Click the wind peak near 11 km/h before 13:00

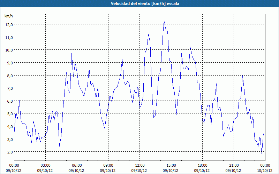coord(148,34)
